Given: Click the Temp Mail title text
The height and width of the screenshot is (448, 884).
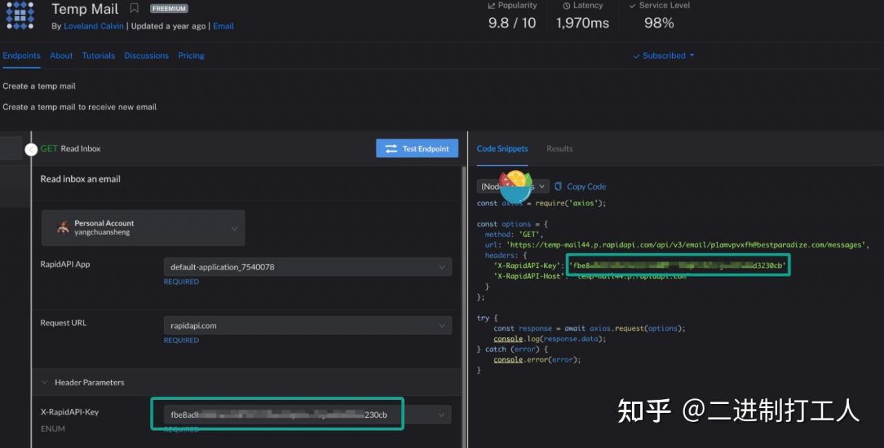Looking at the screenshot, I should click(x=85, y=9).
